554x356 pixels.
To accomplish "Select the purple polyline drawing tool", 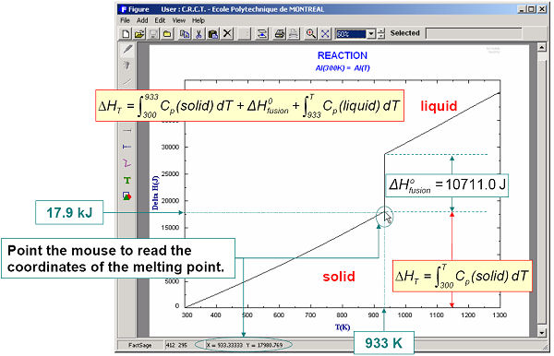I will [x=127, y=163].
